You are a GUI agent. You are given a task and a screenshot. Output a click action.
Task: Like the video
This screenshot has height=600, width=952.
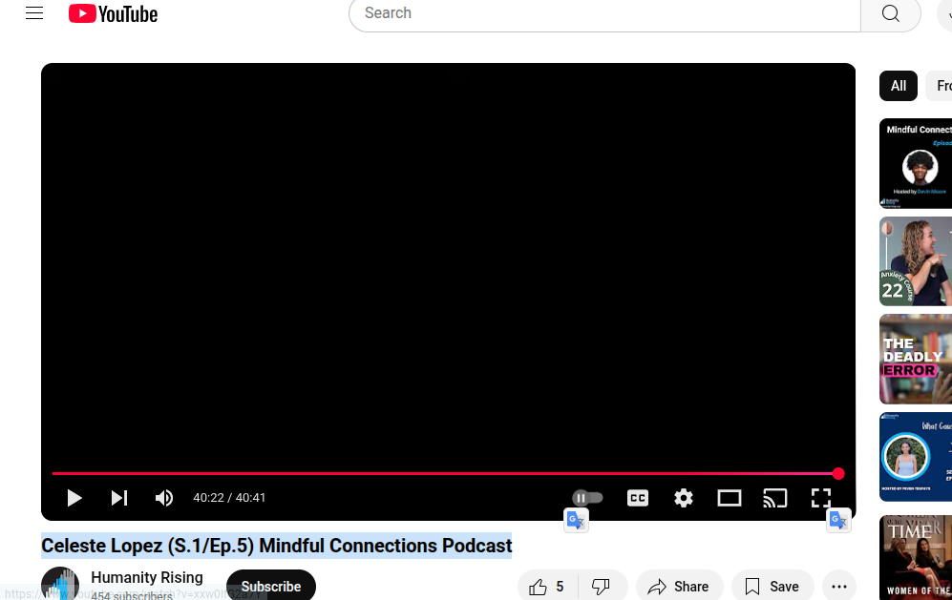547,587
